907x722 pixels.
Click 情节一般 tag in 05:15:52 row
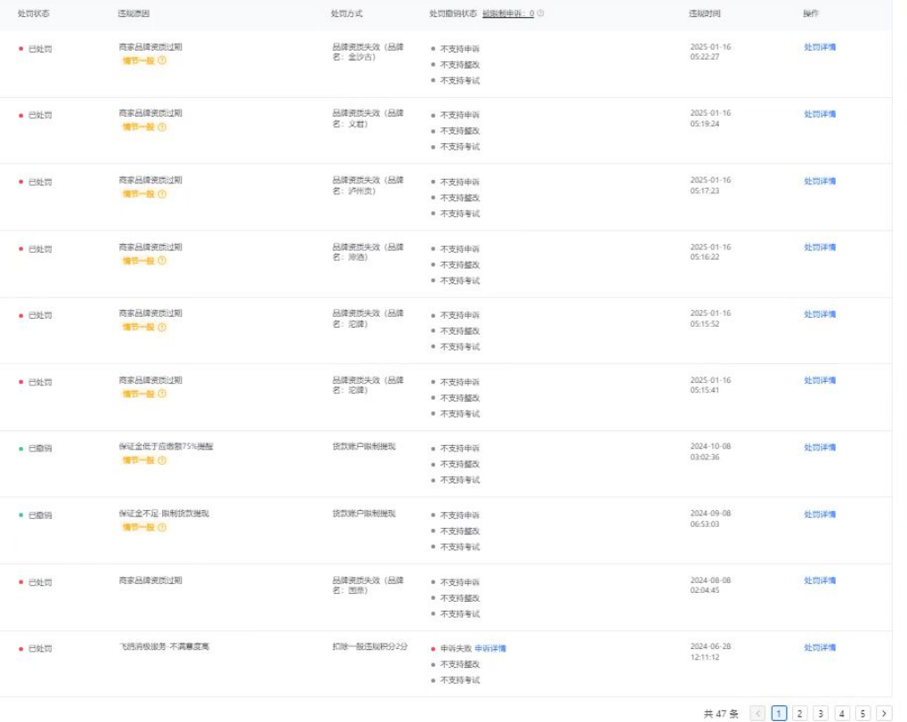[138, 328]
